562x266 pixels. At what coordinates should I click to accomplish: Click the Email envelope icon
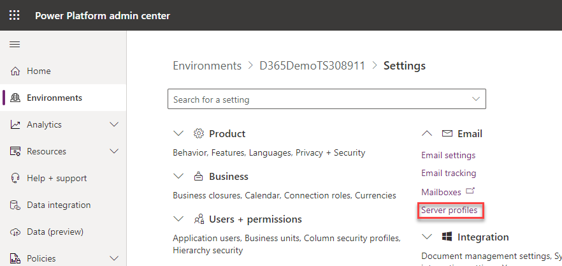(x=447, y=133)
